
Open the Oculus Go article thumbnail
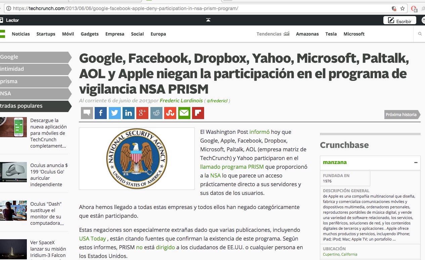coord(13,172)
